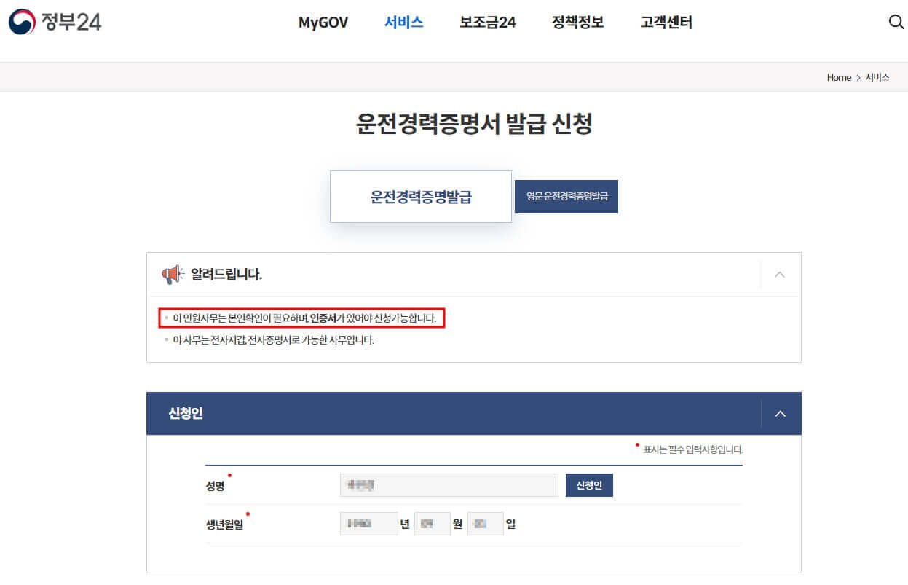Click the 서비스 breadcrumb link
This screenshot has height=585, width=908.
pos(877,77)
